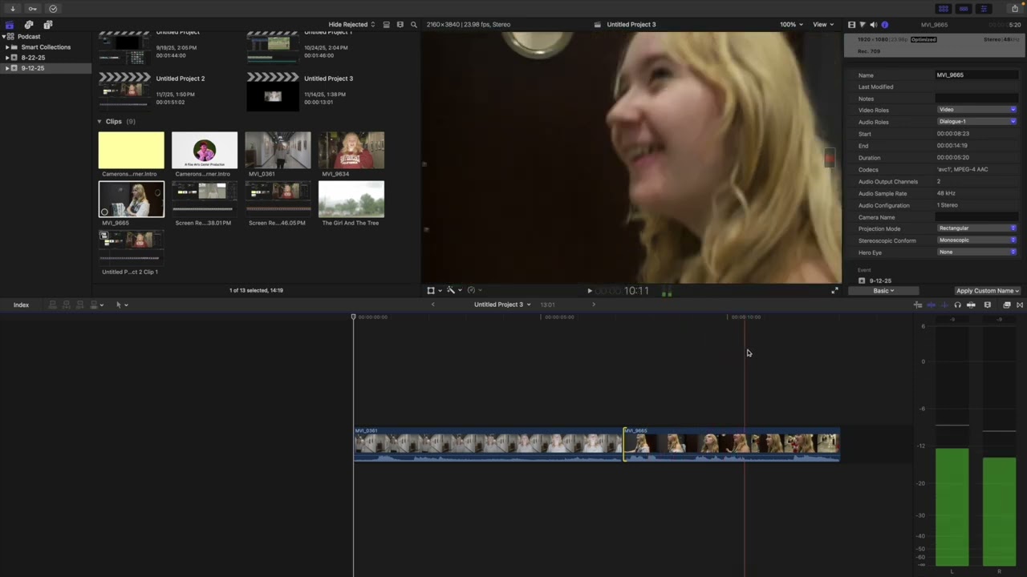This screenshot has height=577, width=1027.
Task: Edit the Name field MVI_9665
Action: click(976, 75)
